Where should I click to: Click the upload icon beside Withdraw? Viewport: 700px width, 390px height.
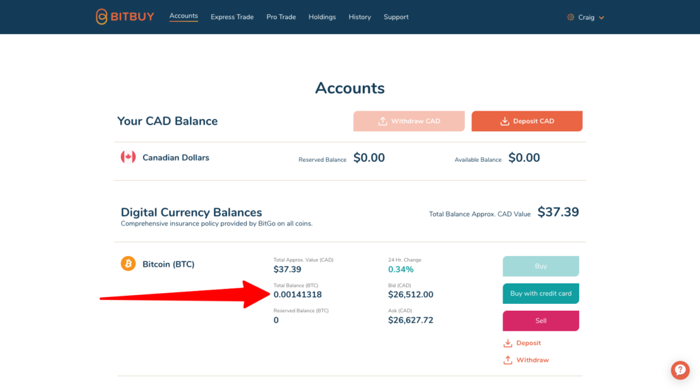coord(508,360)
